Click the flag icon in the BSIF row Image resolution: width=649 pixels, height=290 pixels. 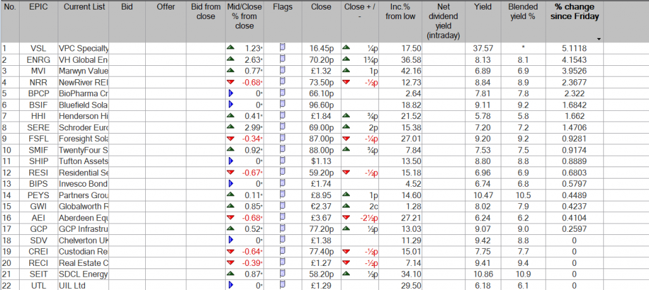click(x=283, y=103)
